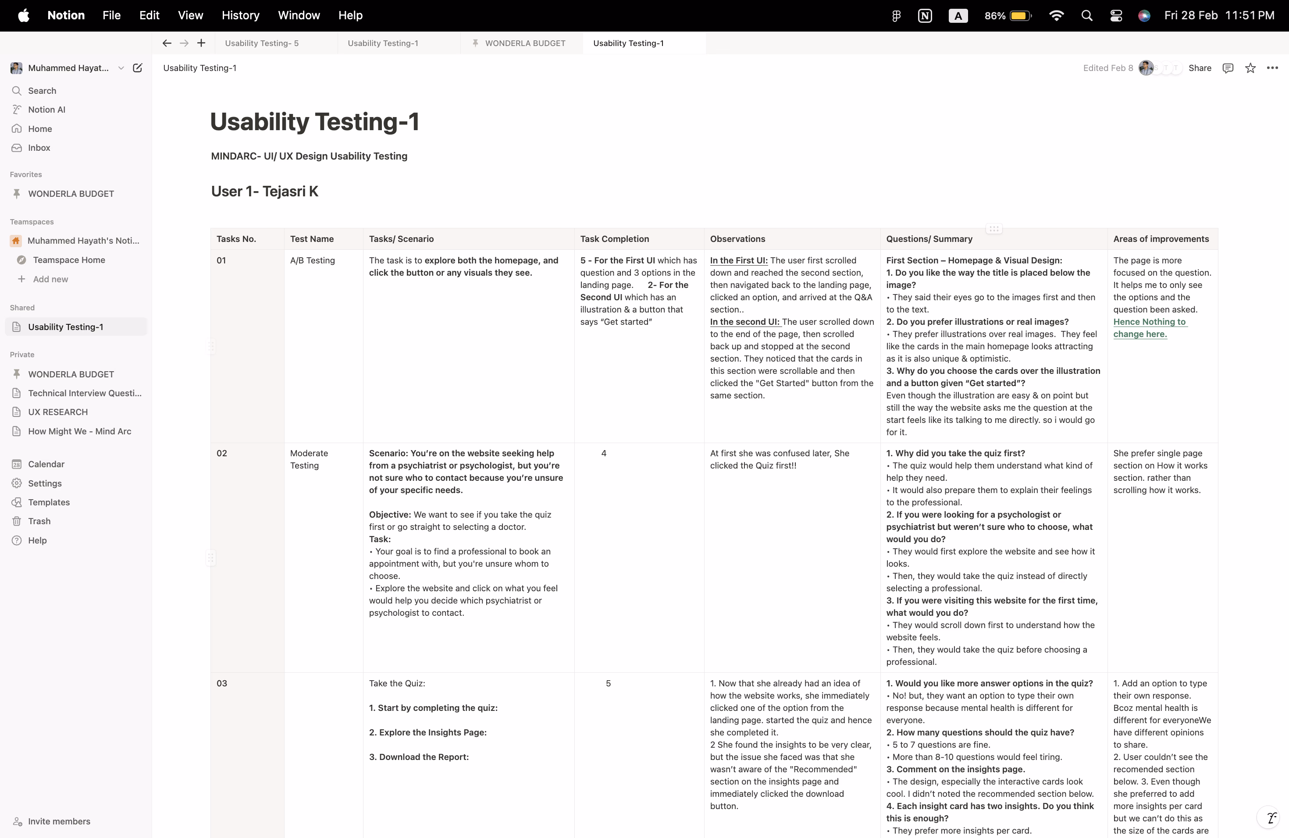Click the forward navigation arrow

point(184,43)
